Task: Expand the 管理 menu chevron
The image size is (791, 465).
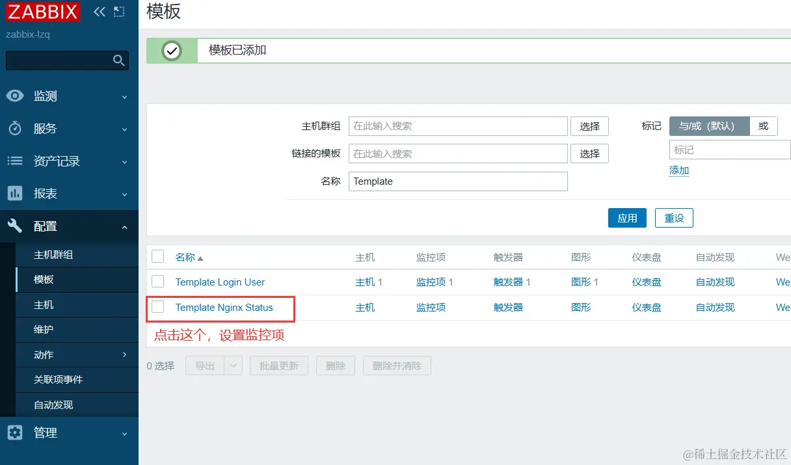Action: point(125,434)
